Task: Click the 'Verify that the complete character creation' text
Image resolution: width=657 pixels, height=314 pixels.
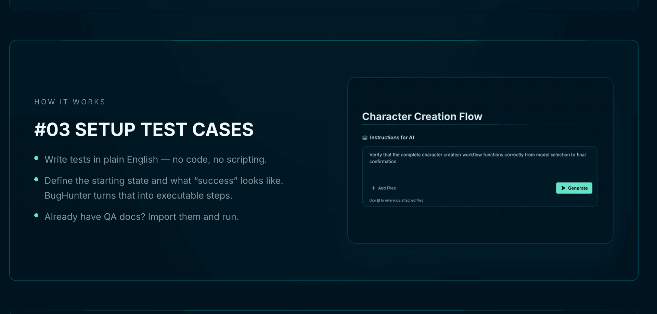Action: pos(477,158)
